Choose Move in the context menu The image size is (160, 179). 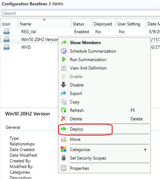tap(75, 139)
